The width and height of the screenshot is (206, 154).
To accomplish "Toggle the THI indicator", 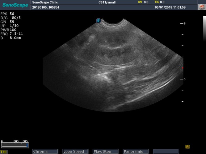I will coord(4,152).
